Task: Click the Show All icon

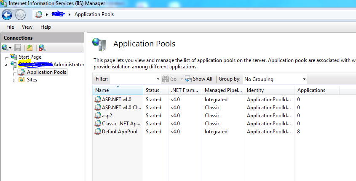Action: (188, 79)
